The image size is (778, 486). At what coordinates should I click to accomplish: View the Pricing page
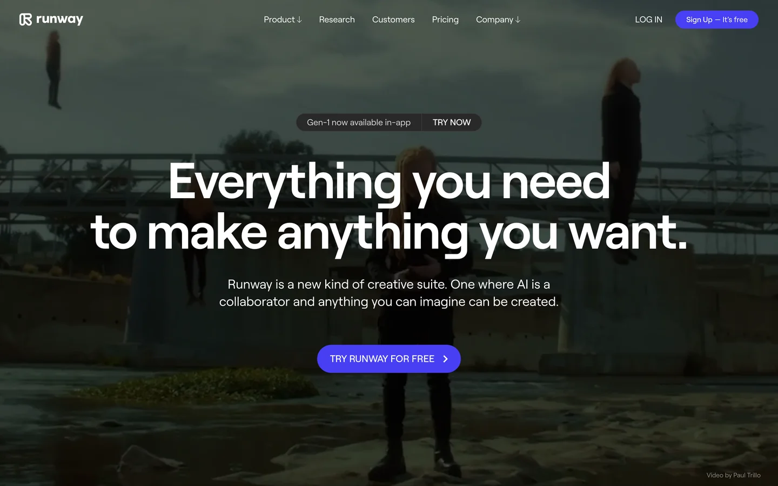coord(445,19)
